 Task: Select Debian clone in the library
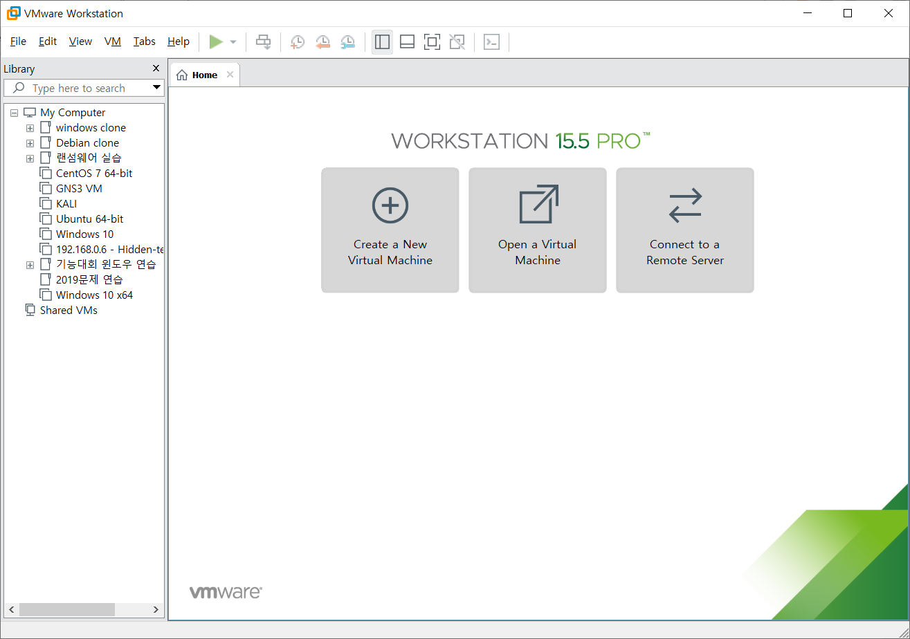87,143
